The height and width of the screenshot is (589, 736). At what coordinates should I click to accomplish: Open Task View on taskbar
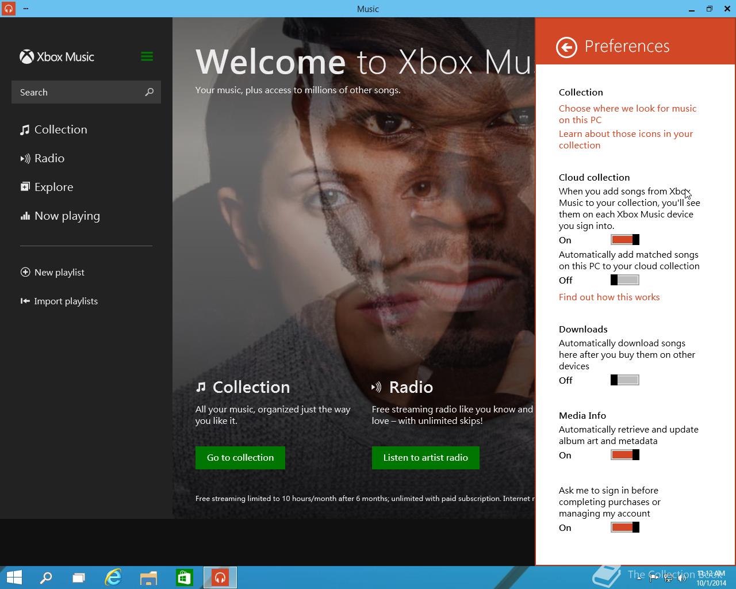[79, 577]
